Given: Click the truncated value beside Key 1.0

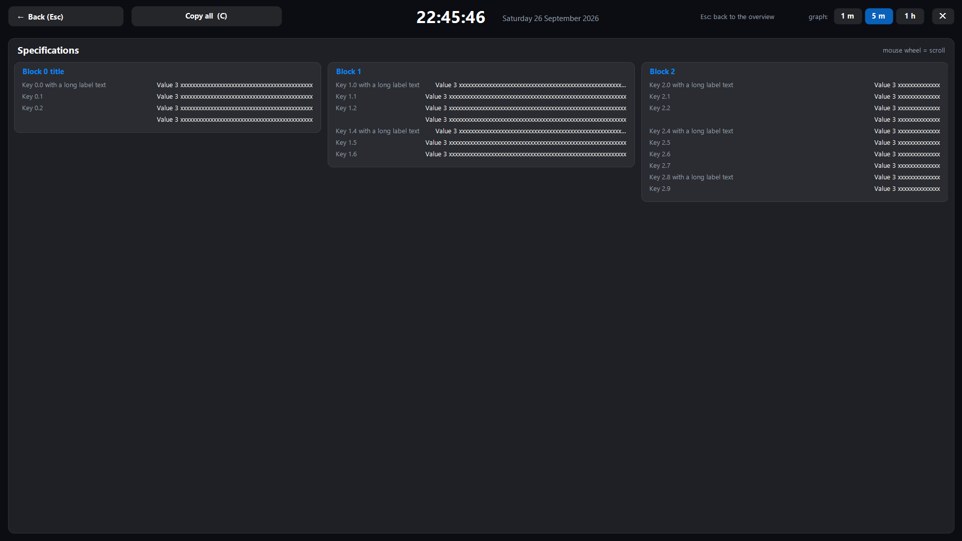Looking at the screenshot, I should click(x=531, y=85).
